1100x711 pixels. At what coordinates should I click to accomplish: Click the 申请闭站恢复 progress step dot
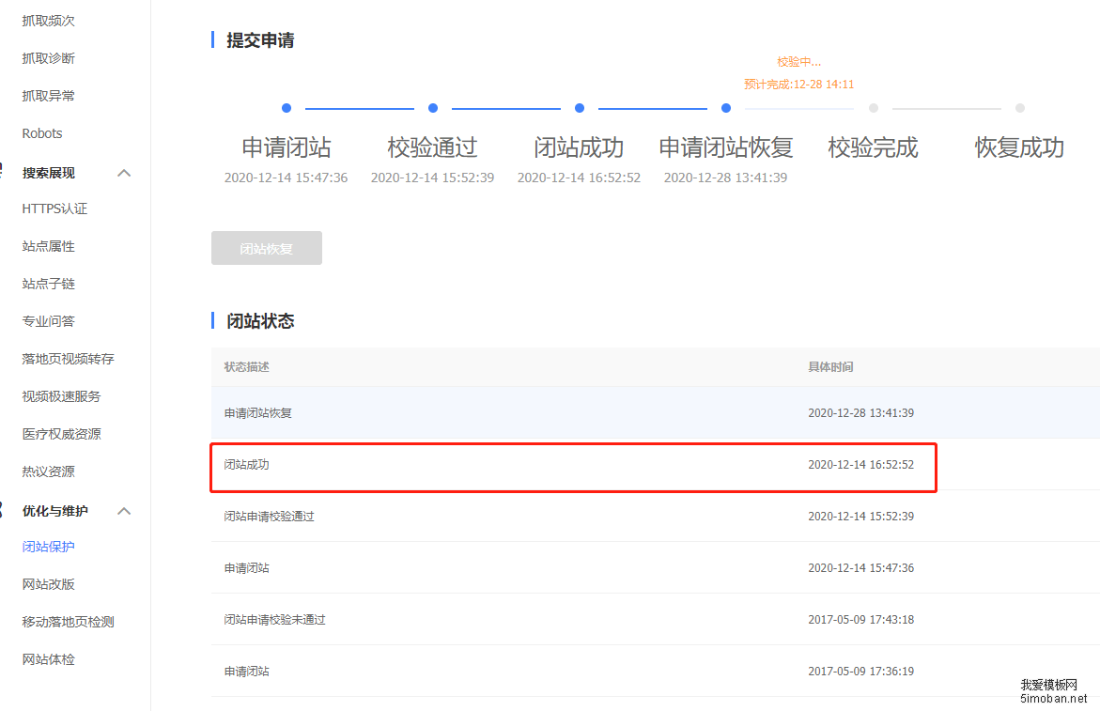(x=726, y=108)
